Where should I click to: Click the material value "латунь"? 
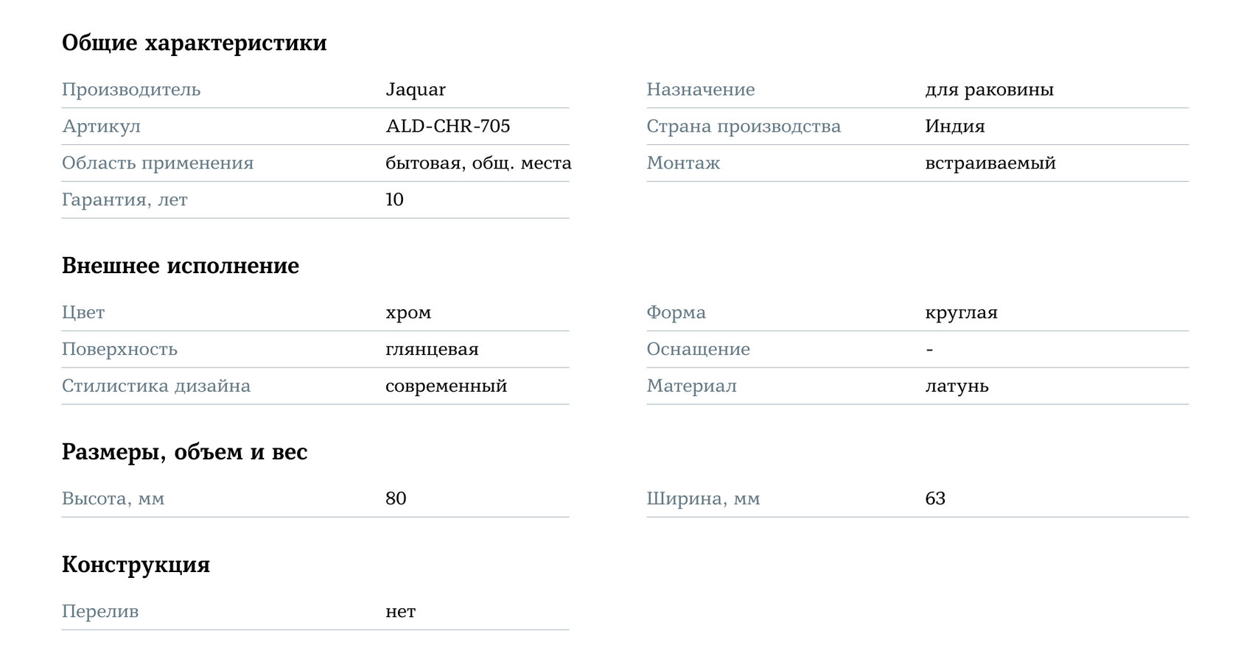[957, 387]
